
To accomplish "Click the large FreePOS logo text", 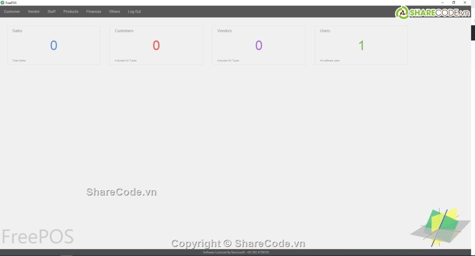I will (x=37, y=236).
